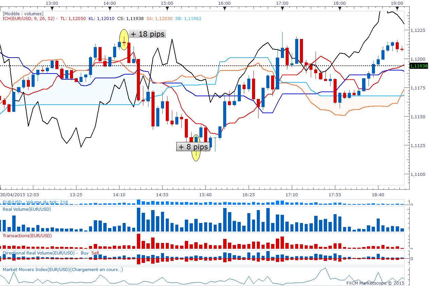Click the 1,1125 price axis label
This screenshot has width=429, height=286.
point(418,146)
